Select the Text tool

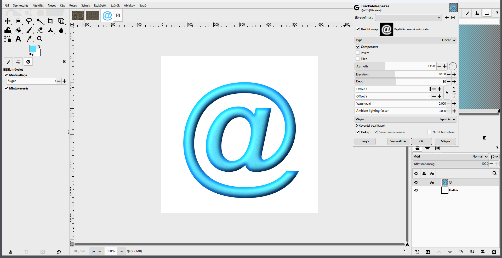click(x=18, y=39)
